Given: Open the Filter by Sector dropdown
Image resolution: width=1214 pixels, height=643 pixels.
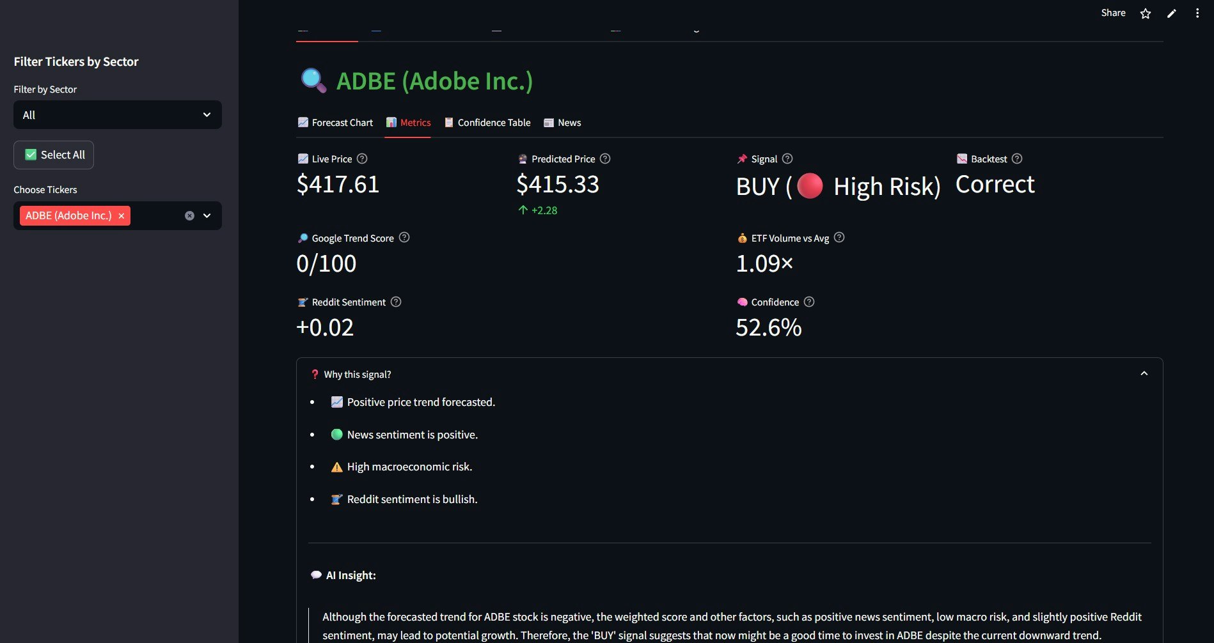Looking at the screenshot, I should pos(118,115).
